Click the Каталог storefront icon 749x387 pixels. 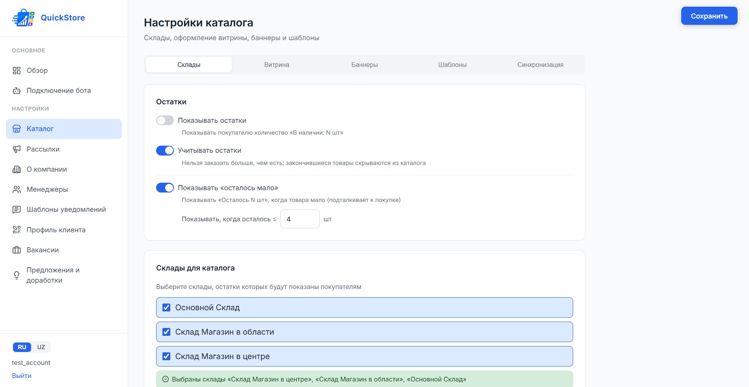pyautogui.click(x=17, y=129)
